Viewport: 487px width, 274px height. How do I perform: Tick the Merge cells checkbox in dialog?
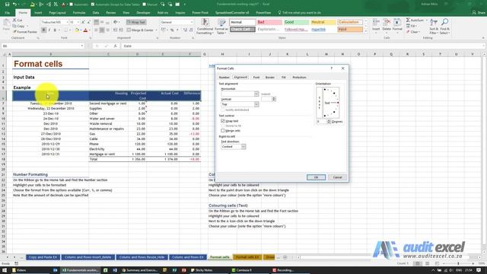coord(223,131)
